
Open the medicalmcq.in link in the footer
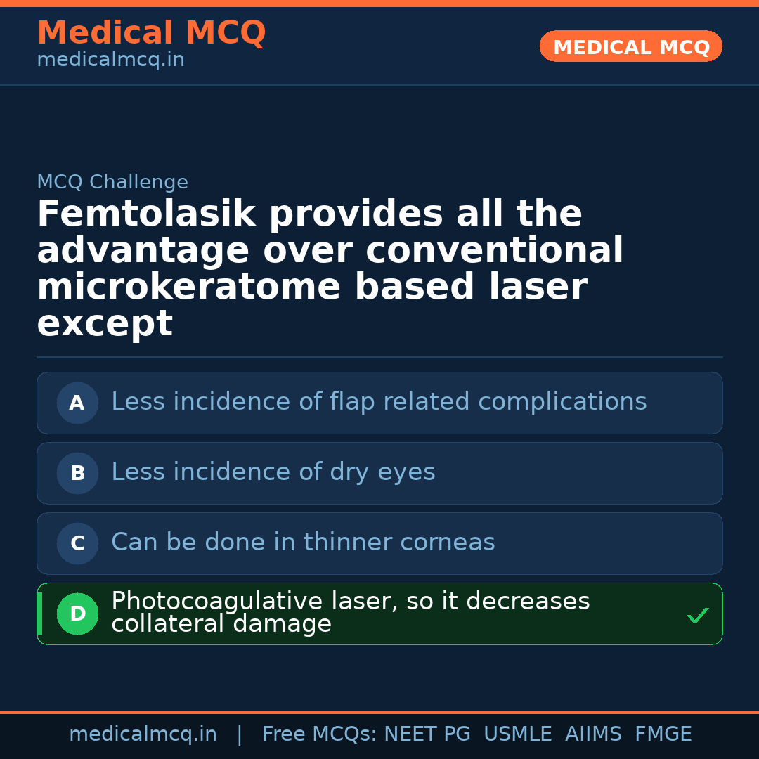point(143,734)
